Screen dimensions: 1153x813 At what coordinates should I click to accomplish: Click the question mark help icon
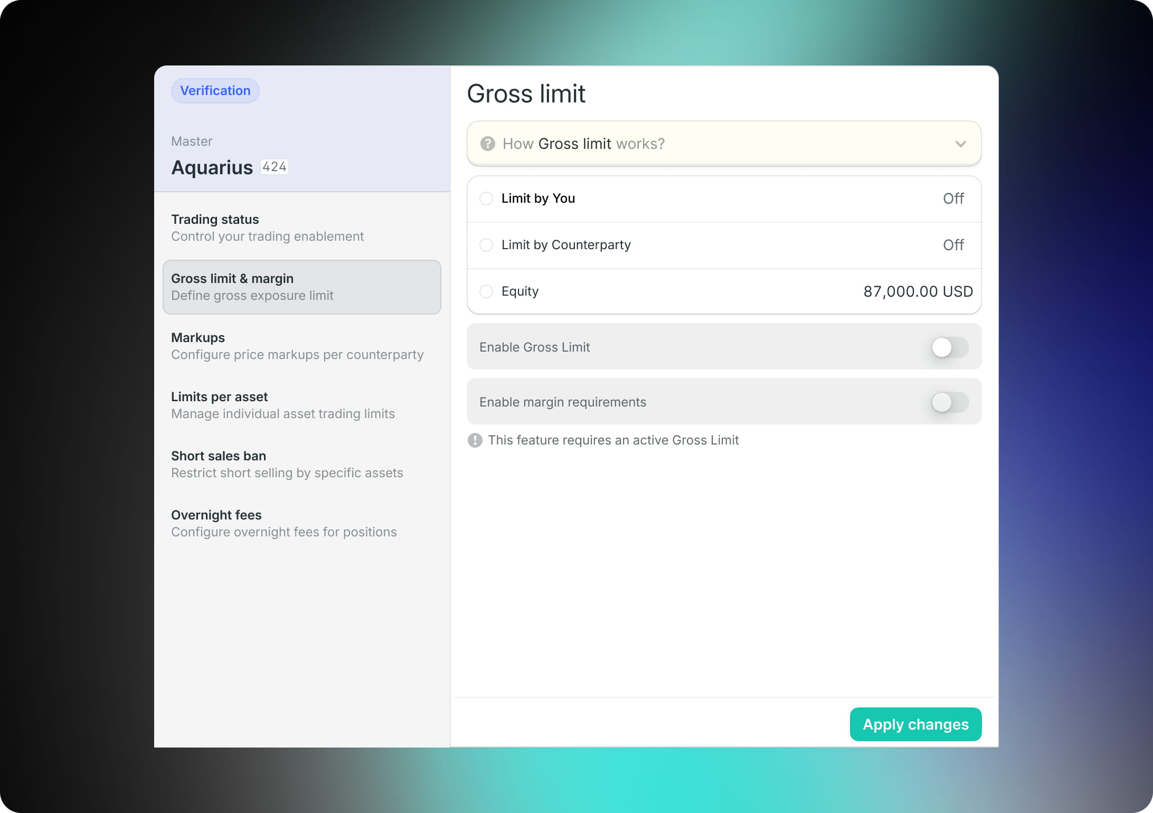coord(487,144)
